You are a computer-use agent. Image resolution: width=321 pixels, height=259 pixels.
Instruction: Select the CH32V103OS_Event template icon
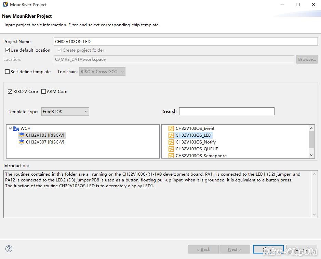pos(171,128)
